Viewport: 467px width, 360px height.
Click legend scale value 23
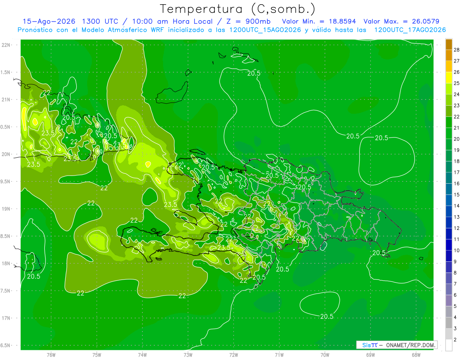click(x=457, y=106)
